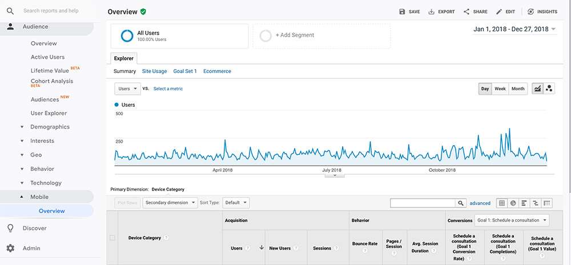Image resolution: width=571 pixels, height=265 pixels.
Task: Select the line chart view icon
Action: (x=537, y=89)
